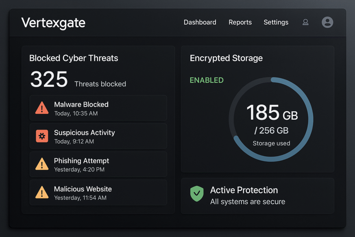Open the Active Protection status card
The height and width of the screenshot is (237, 355).
tap(258, 196)
